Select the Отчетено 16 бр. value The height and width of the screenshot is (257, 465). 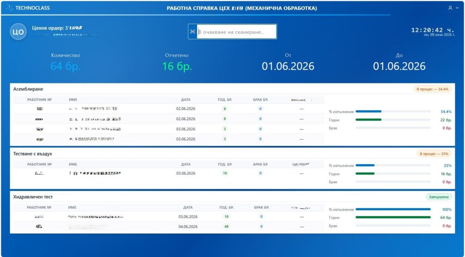(x=177, y=66)
